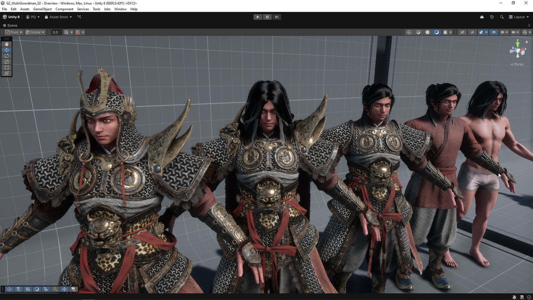Expand the scene effects dropdown arrow
Viewport: 533px width, 300px height.
(x=486, y=32)
